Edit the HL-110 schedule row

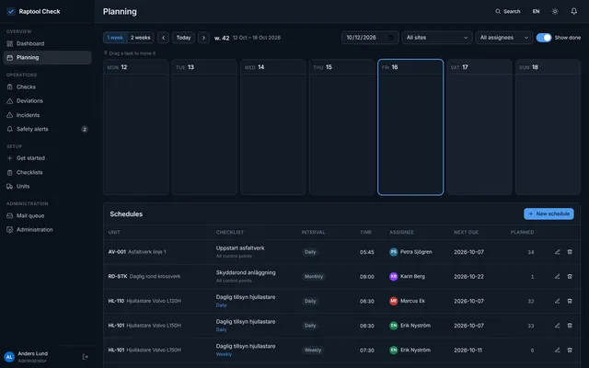pyautogui.click(x=557, y=301)
